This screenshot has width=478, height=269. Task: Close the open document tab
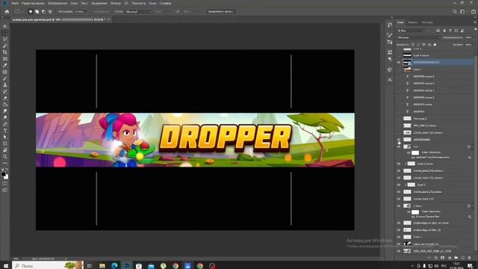108,19
